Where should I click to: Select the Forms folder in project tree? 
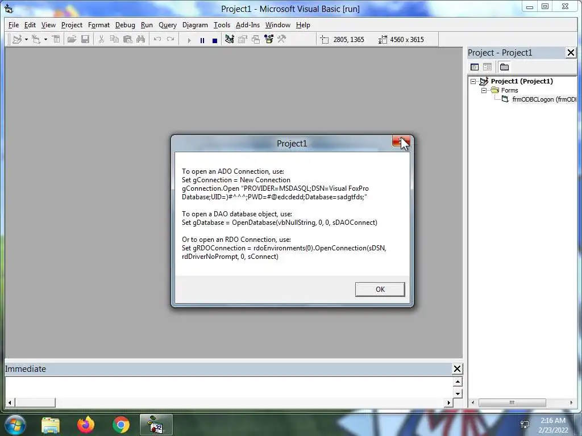[x=510, y=90]
